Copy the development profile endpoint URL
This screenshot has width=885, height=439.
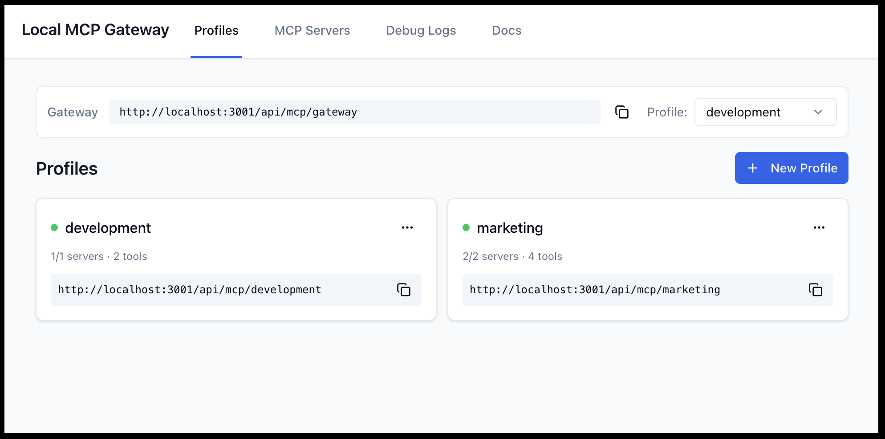tap(403, 290)
